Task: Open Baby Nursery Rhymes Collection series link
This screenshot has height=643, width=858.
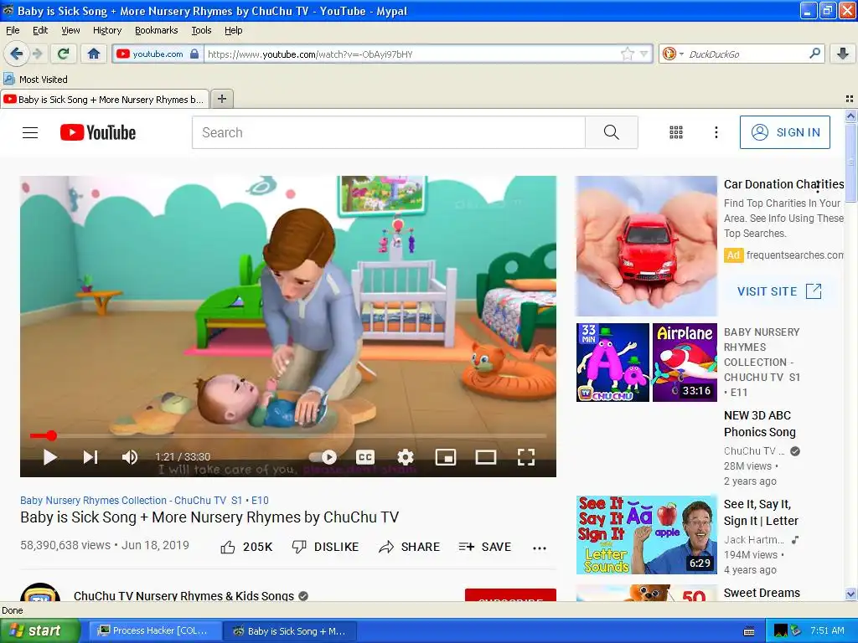Action: click(x=144, y=501)
